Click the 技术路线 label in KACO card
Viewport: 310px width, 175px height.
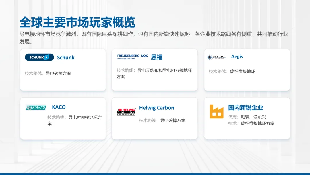(x=56, y=117)
